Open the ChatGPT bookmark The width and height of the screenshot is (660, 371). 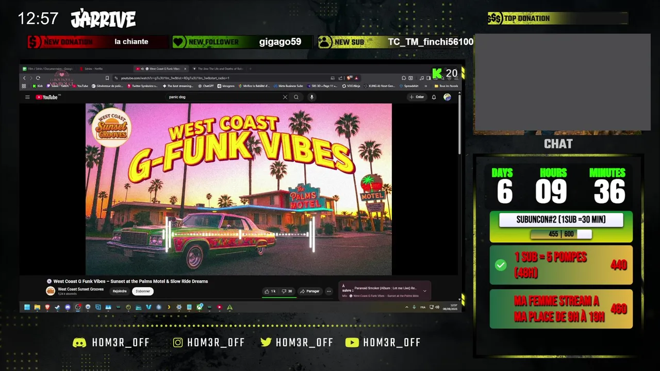pos(206,86)
